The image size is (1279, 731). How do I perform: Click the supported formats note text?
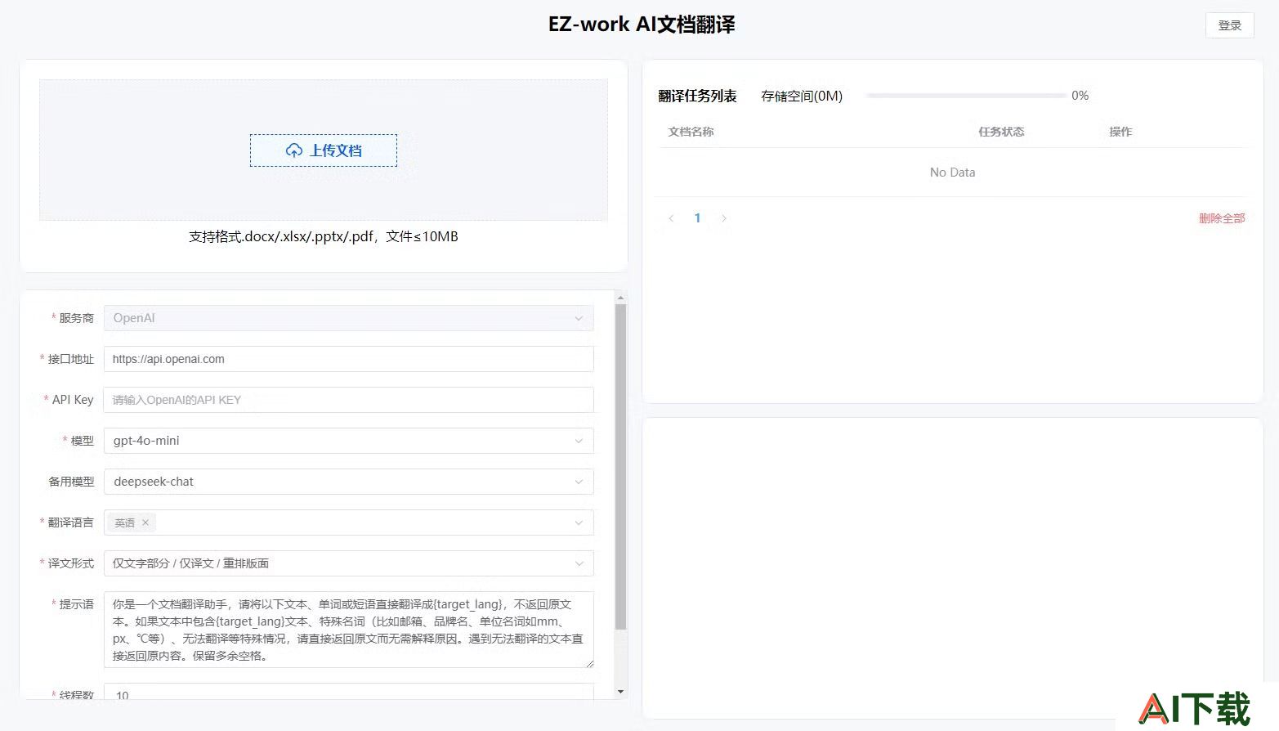coord(324,236)
